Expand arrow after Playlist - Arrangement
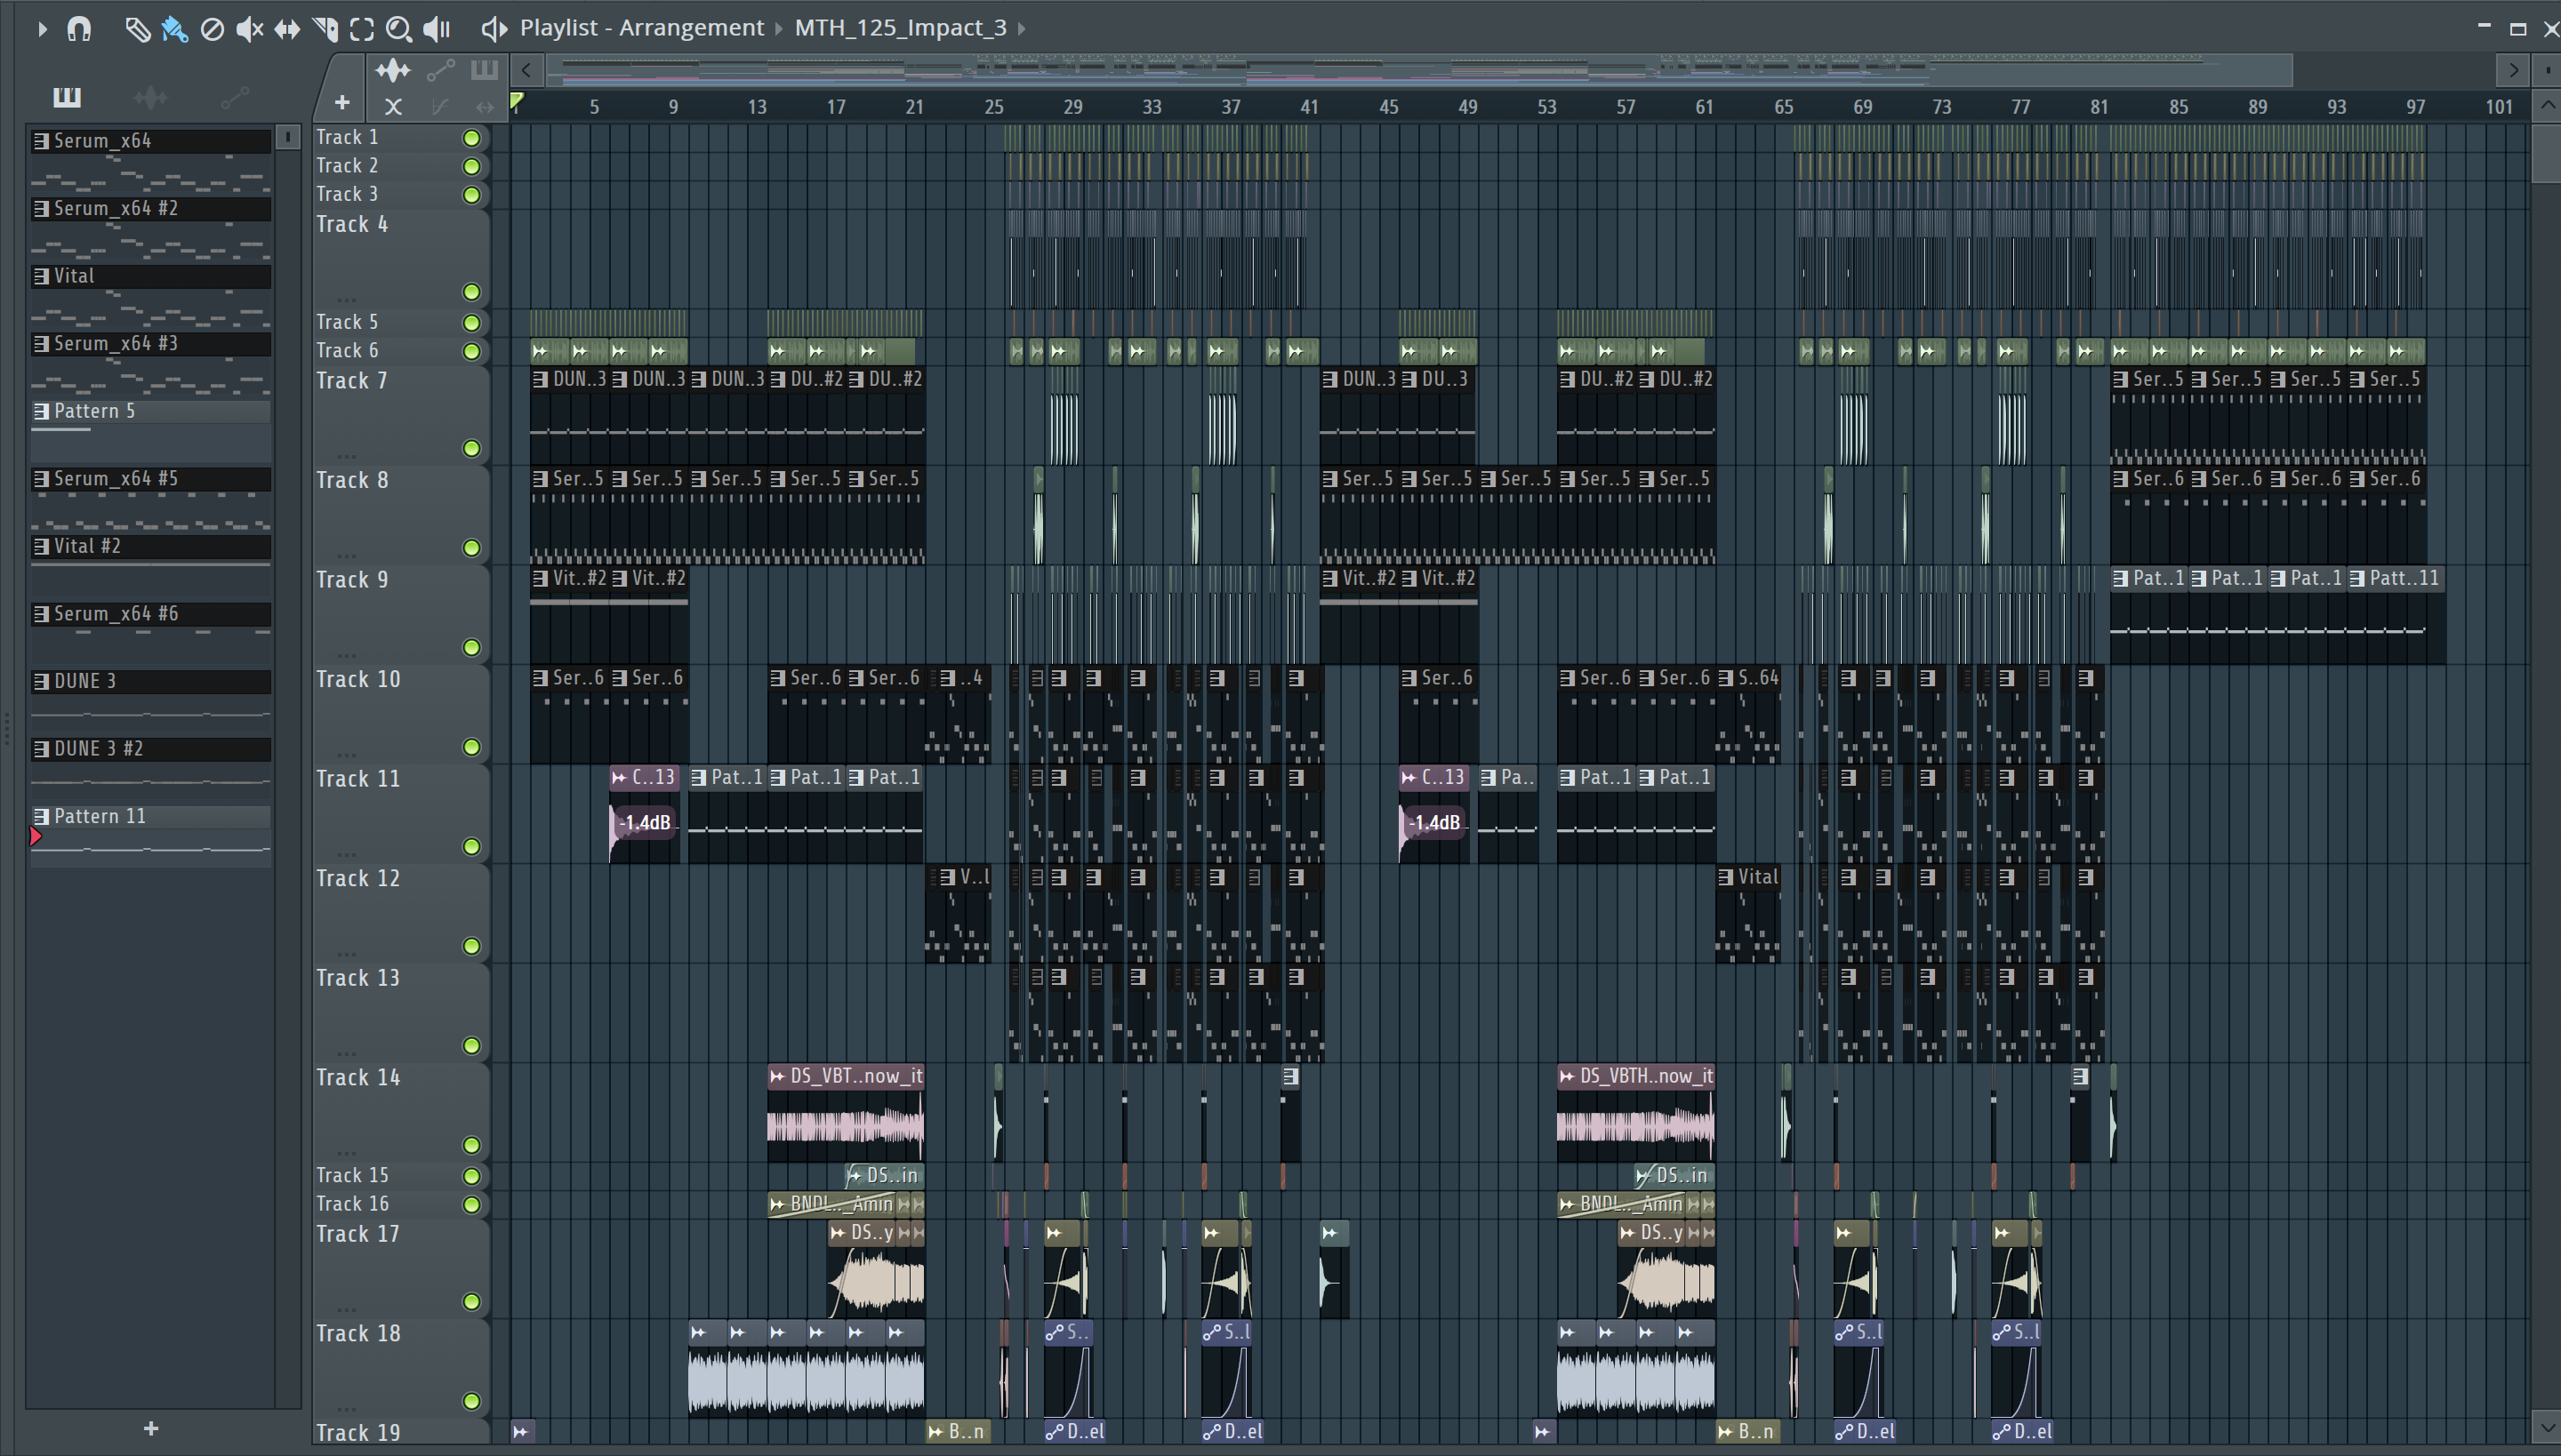This screenshot has width=2561, height=1456. pyautogui.click(x=778, y=28)
